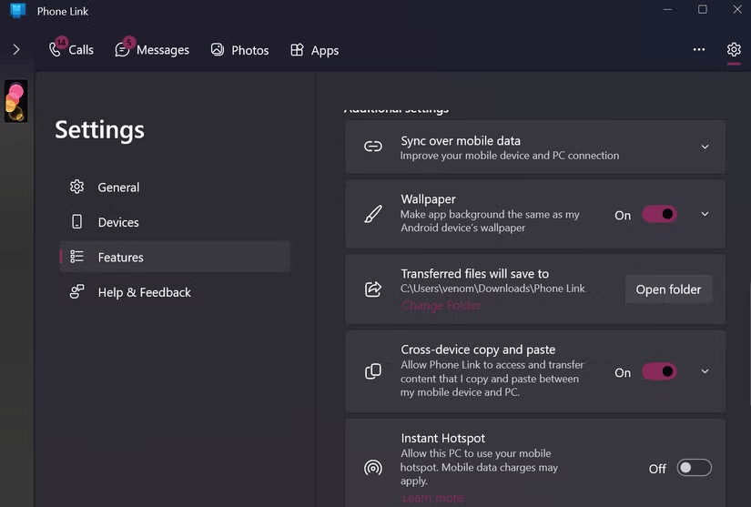Click the Wallpaper paintbrush icon
This screenshot has height=507, width=751.
tap(373, 215)
